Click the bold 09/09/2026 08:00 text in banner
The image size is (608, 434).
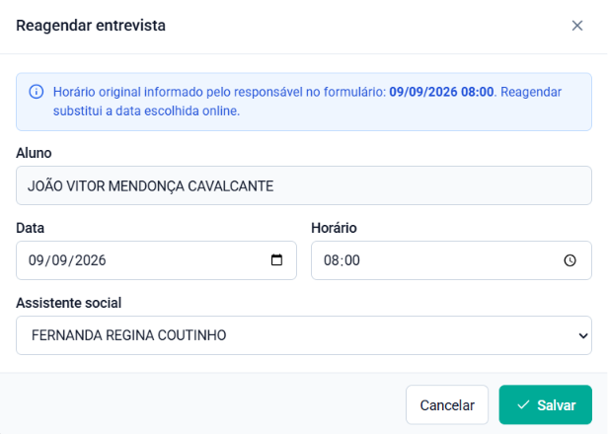(441, 92)
